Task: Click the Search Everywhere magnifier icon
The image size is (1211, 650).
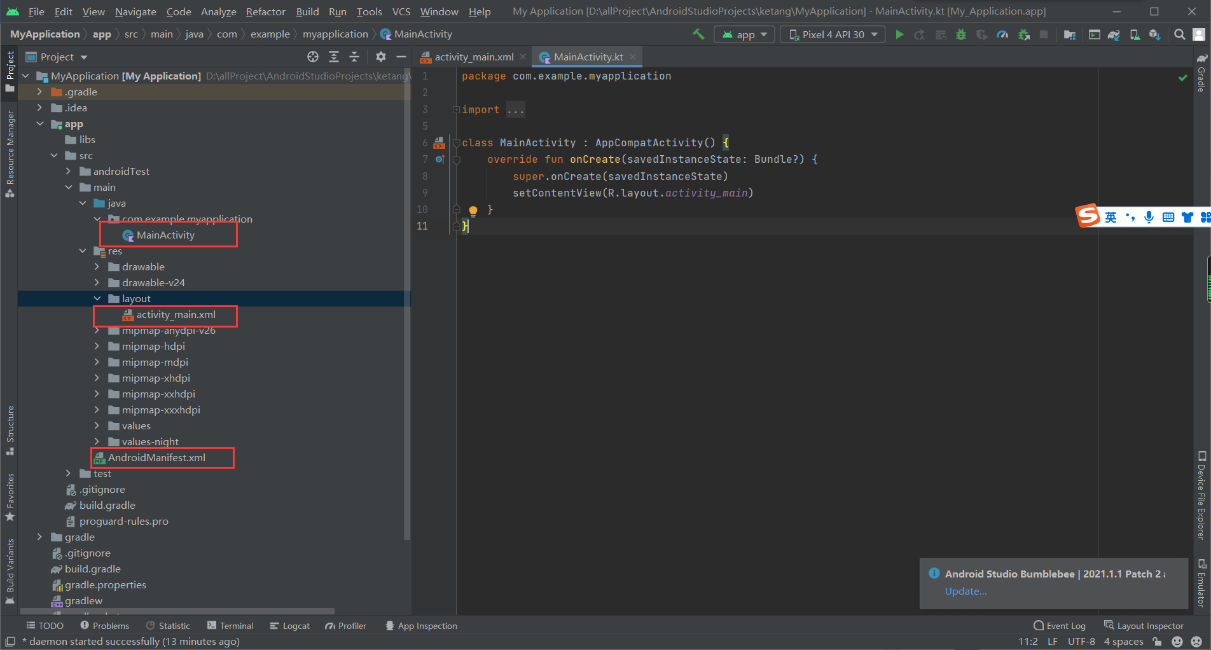Action: click(1179, 34)
